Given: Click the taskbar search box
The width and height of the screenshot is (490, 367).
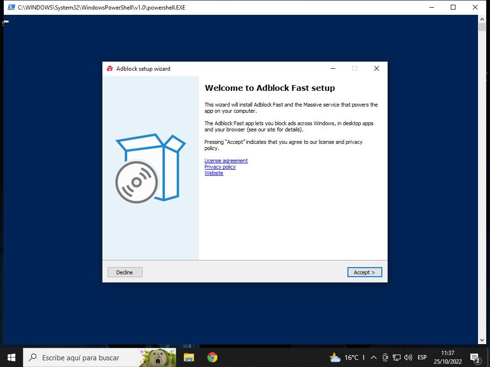Looking at the screenshot, I should [81, 357].
